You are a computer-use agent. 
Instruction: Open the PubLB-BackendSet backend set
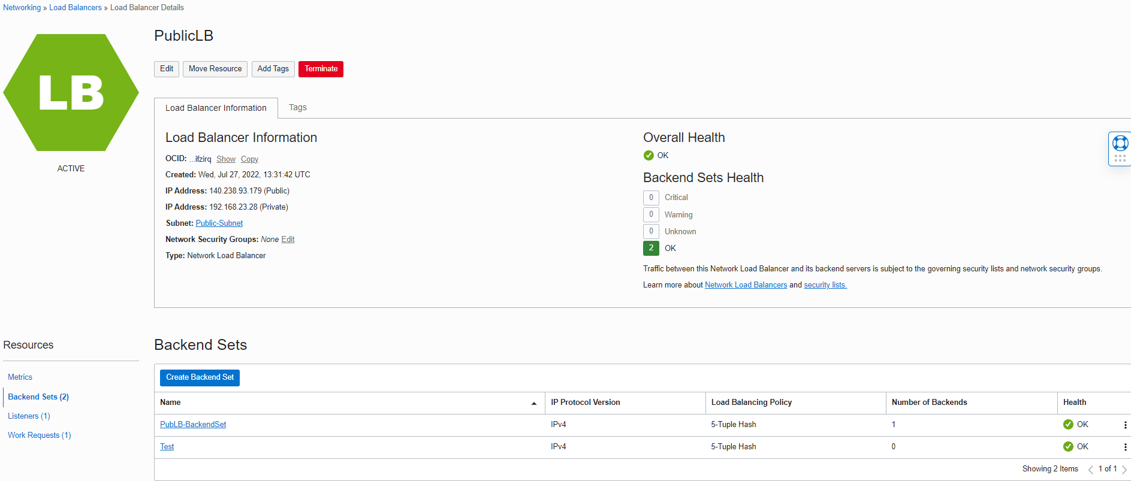(193, 425)
